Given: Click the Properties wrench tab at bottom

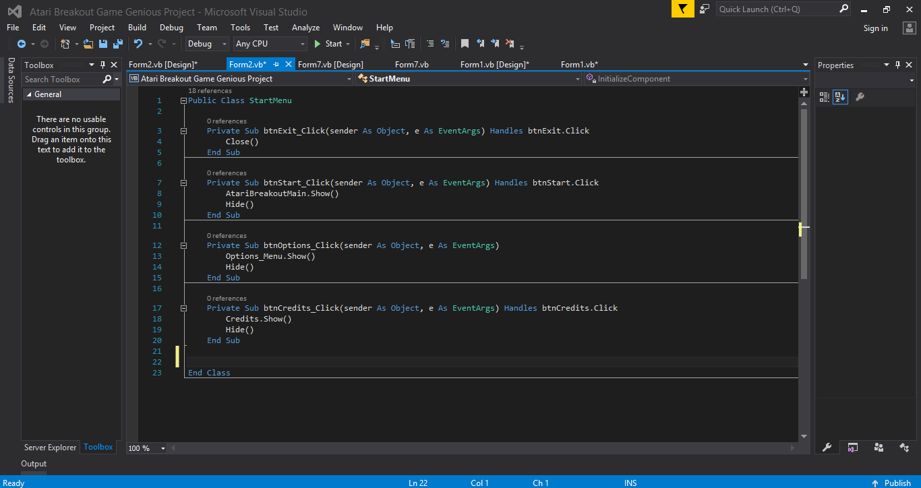Looking at the screenshot, I should [827, 448].
